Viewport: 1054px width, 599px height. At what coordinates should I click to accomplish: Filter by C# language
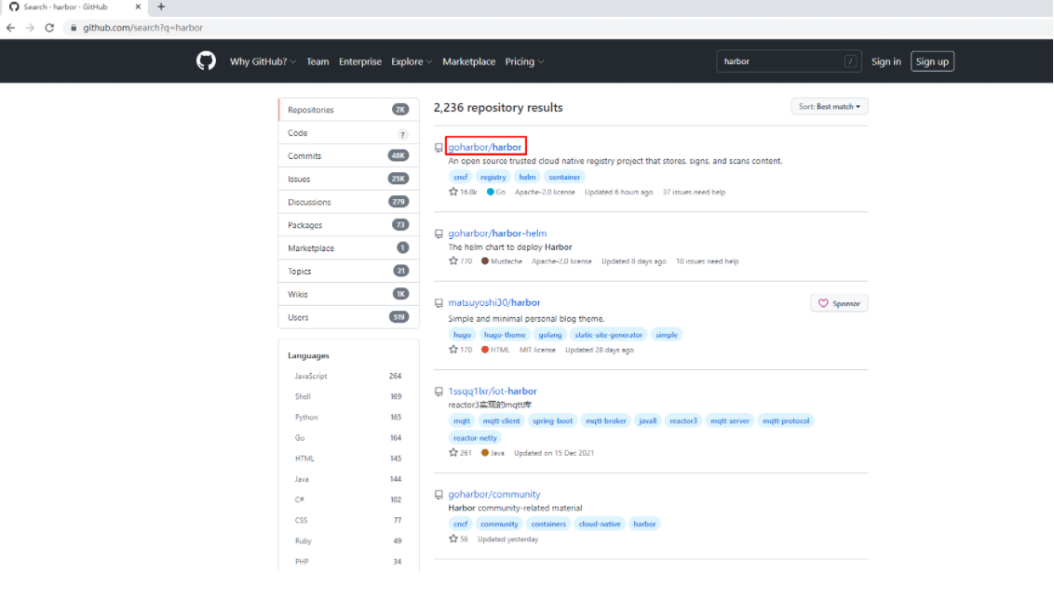348,499
